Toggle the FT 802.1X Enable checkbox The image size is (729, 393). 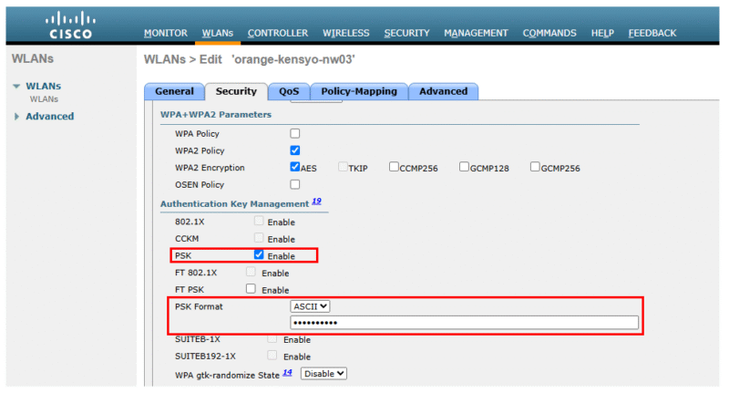252,272
